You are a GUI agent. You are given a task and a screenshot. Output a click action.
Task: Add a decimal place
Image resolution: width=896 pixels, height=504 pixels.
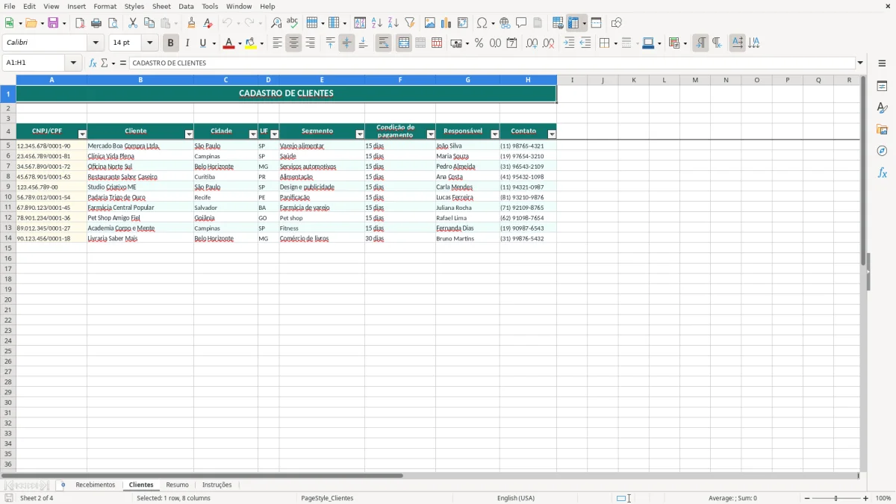(x=532, y=43)
